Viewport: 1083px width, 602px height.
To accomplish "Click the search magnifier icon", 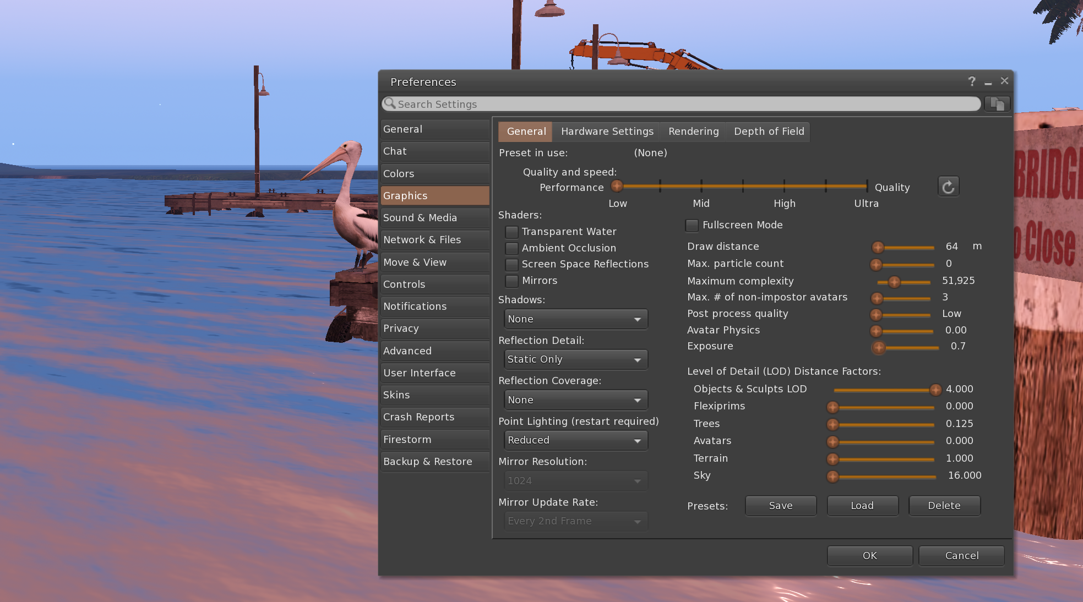I will (x=390, y=103).
